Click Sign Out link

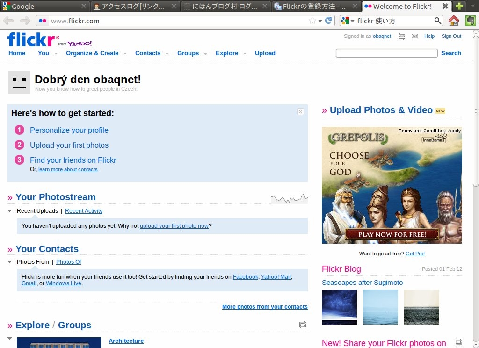pyautogui.click(x=451, y=36)
